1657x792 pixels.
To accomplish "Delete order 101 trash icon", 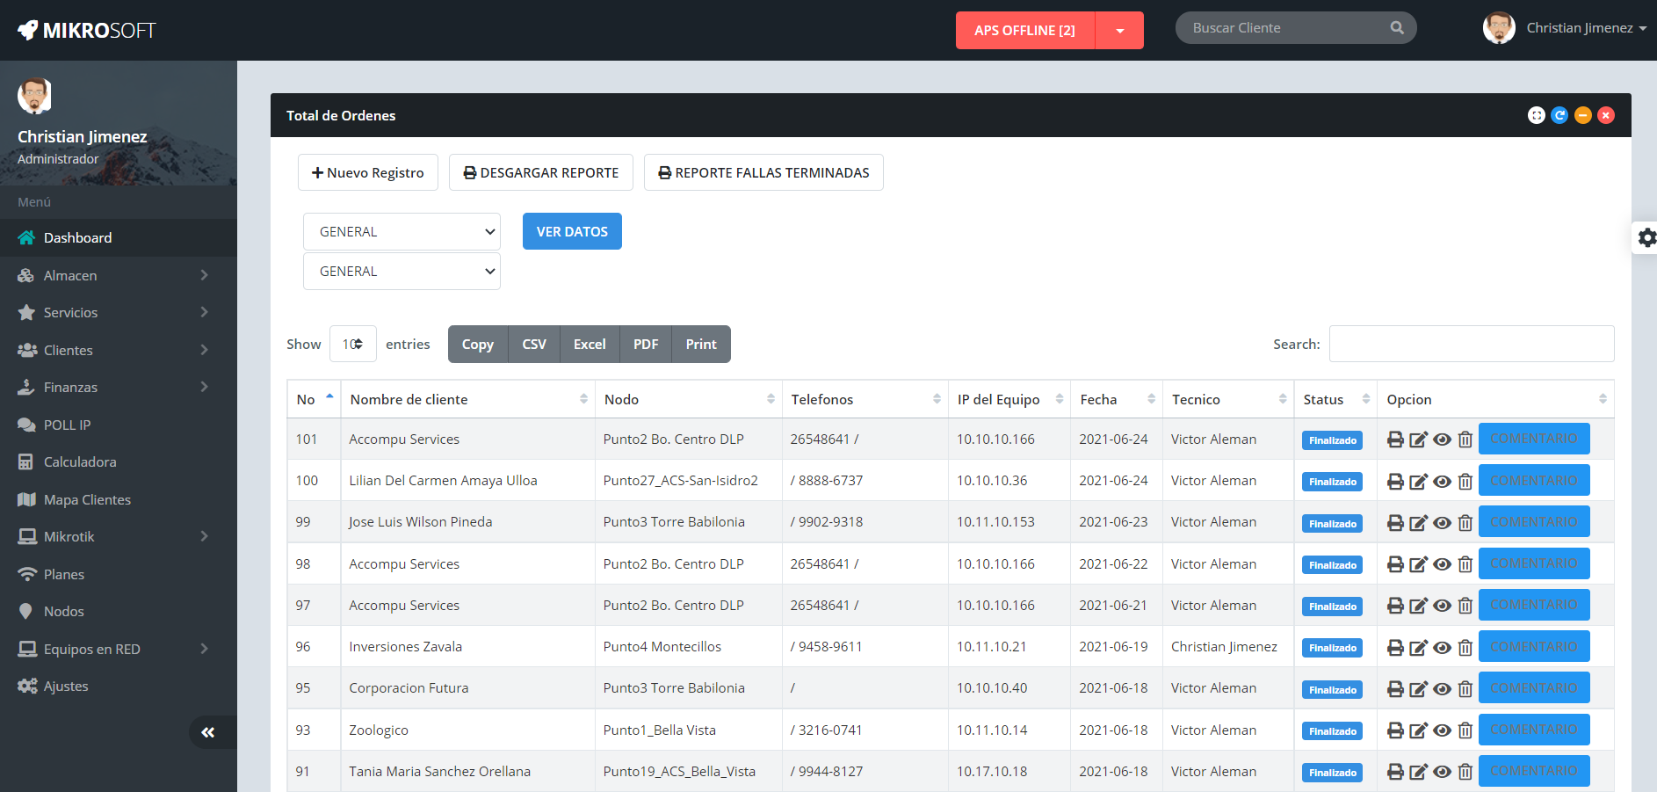I will click(1465, 440).
